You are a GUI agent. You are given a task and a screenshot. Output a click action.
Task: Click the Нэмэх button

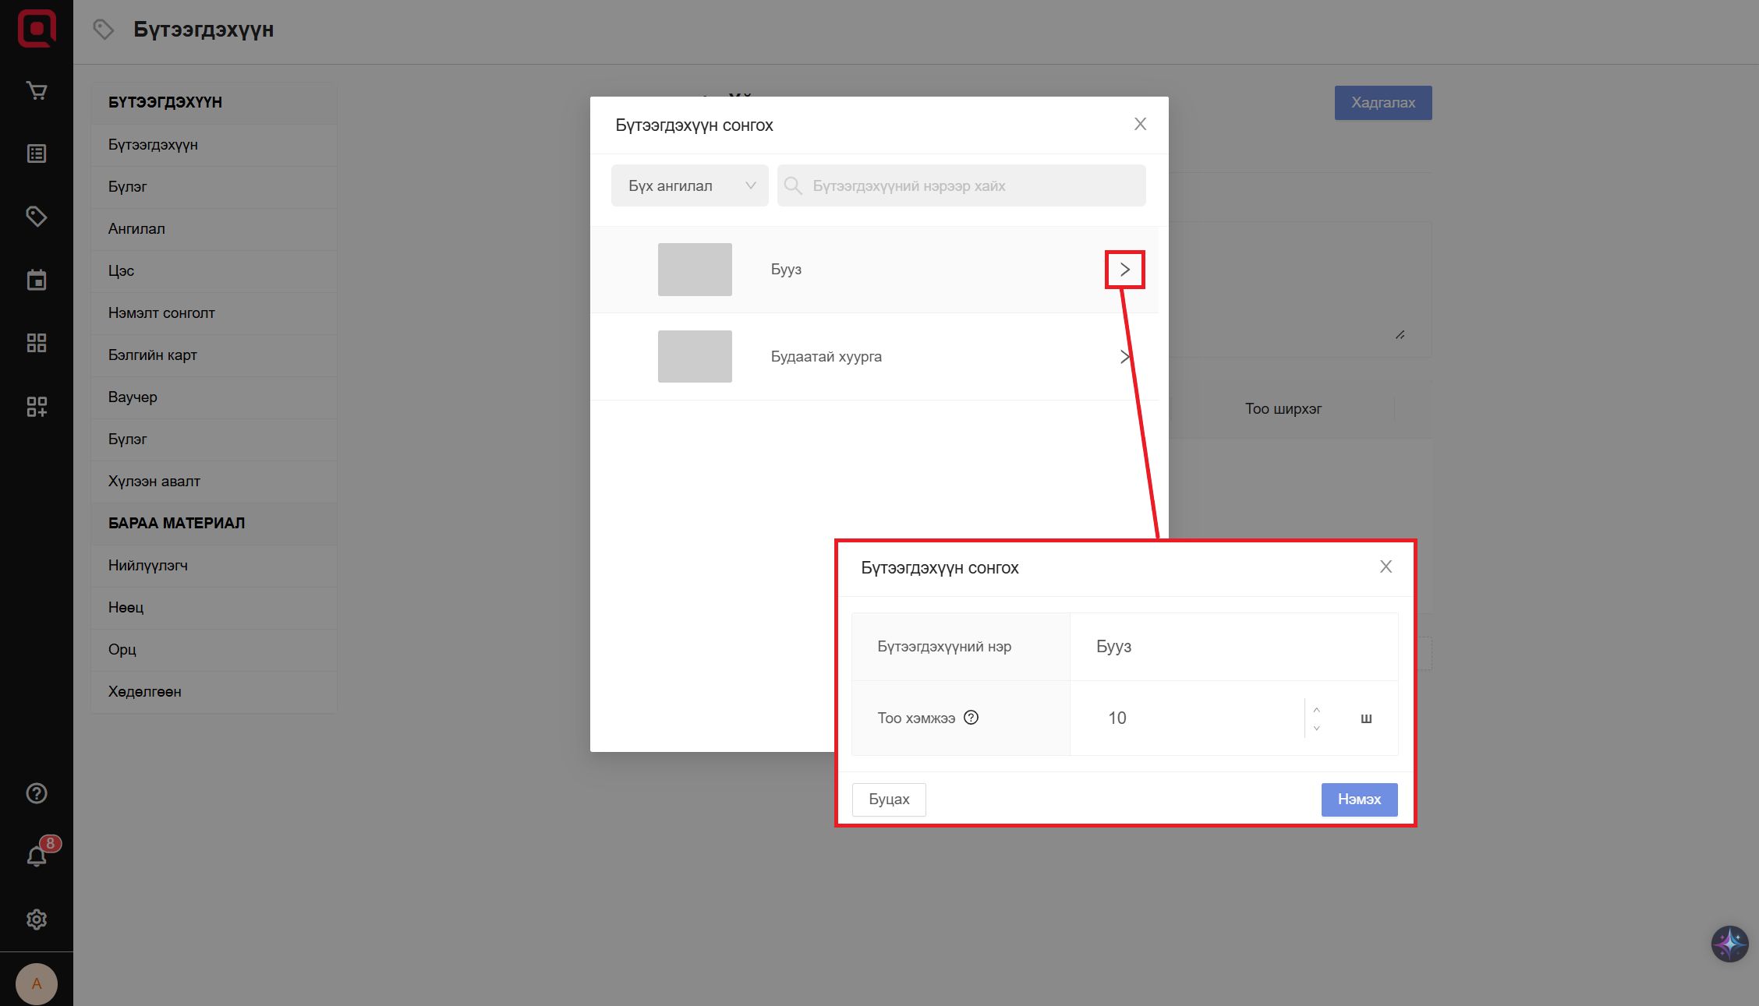(1359, 800)
